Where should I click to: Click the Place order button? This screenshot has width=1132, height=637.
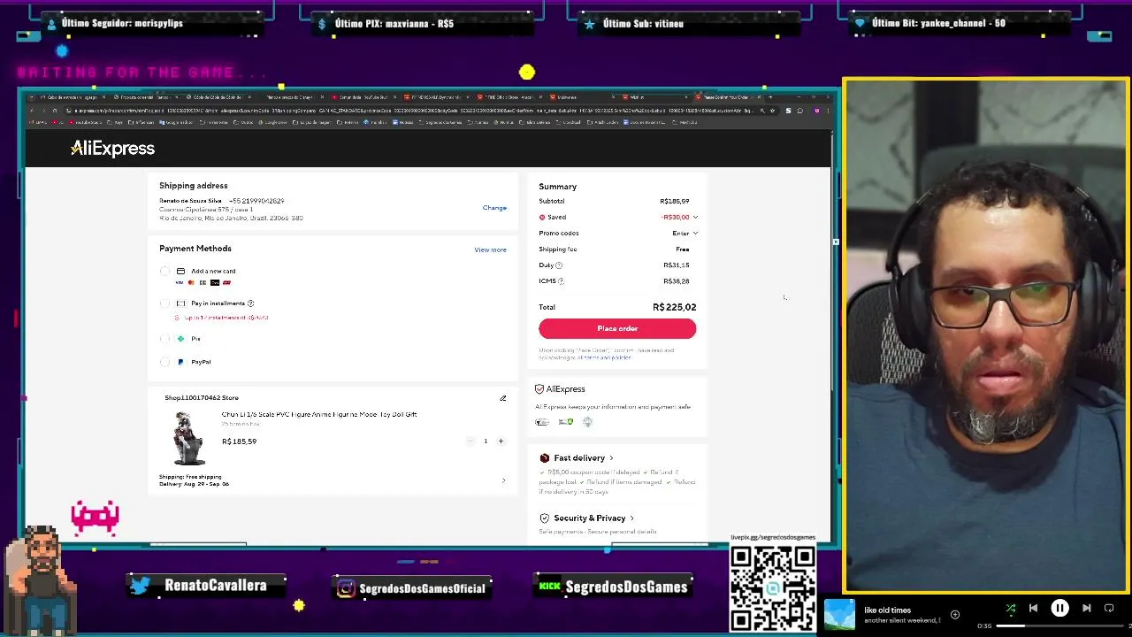(x=617, y=328)
